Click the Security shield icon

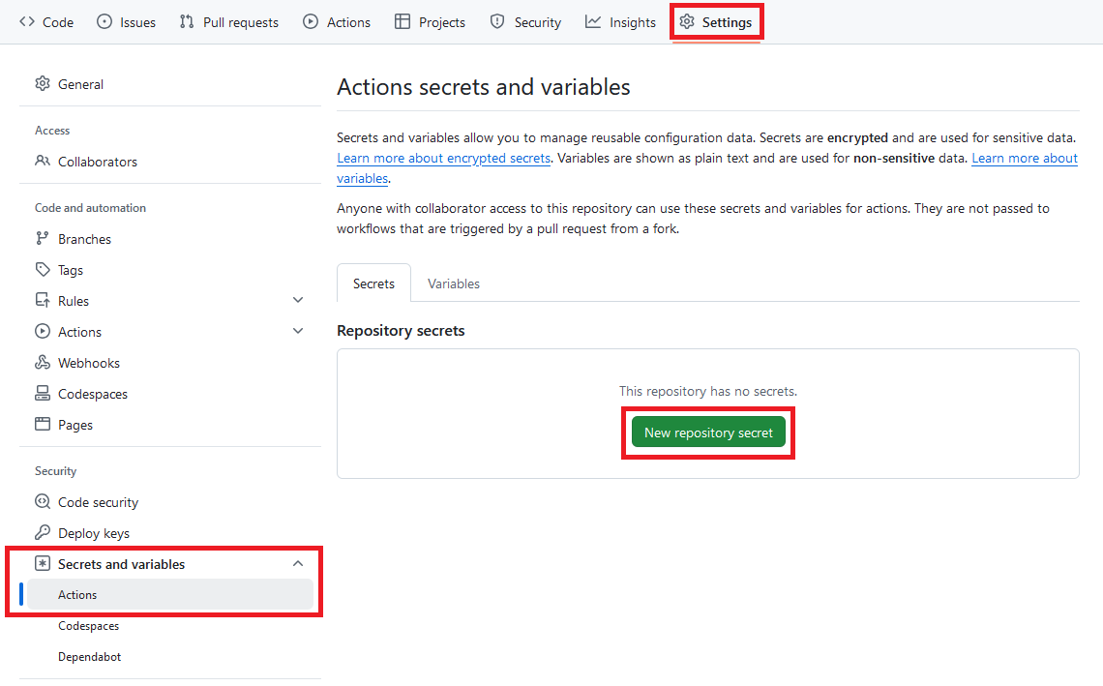(x=497, y=22)
